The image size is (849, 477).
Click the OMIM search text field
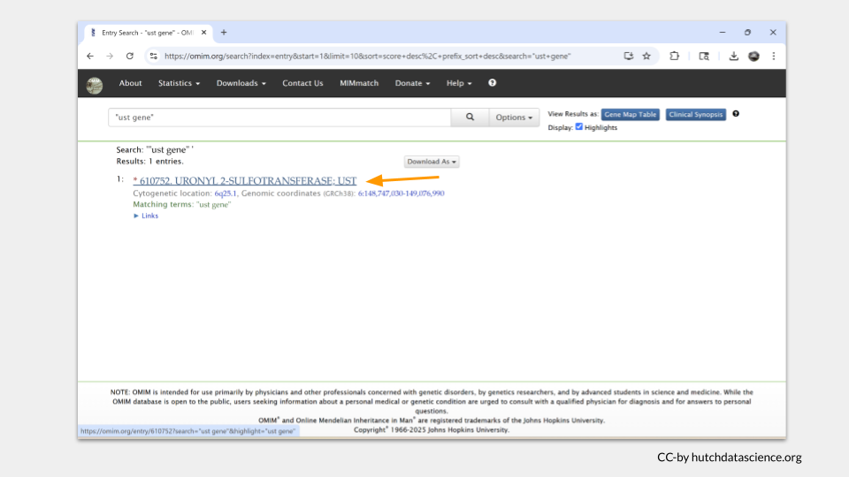point(279,117)
